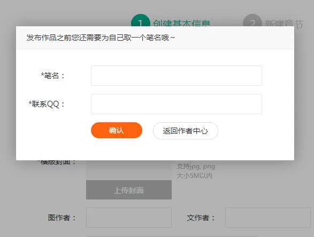Click the 大小5M以内 size hint text
Viewport: 314px width, 237px height.
coord(194,176)
